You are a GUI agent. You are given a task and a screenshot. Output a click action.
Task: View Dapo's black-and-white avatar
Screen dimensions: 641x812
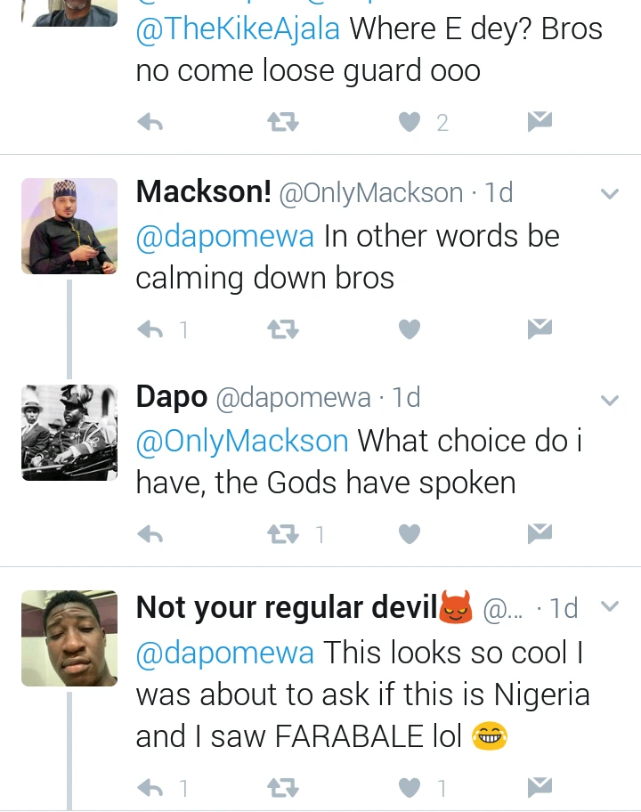tap(69, 433)
